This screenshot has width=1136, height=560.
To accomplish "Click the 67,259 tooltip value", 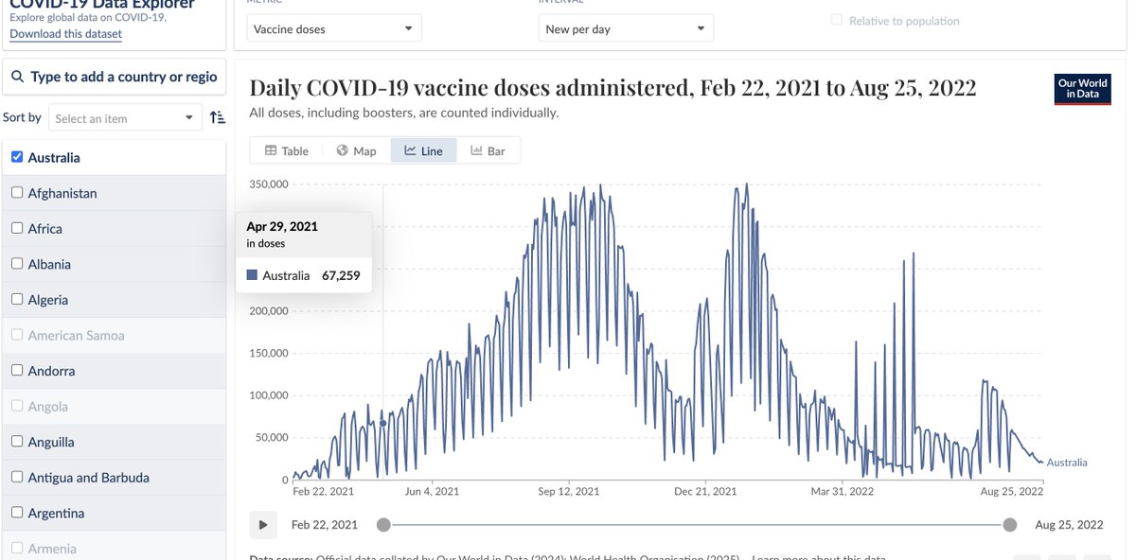I will click(341, 276).
